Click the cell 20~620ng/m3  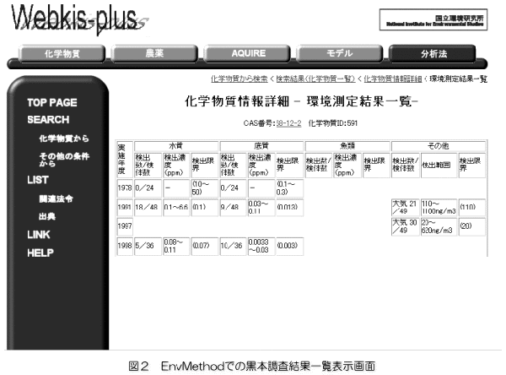point(439,226)
